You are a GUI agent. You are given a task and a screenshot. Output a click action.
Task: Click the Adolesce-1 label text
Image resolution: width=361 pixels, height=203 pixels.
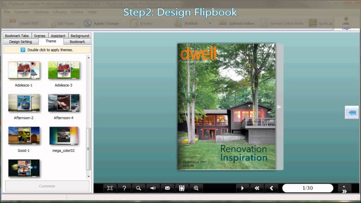pyautogui.click(x=24, y=85)
